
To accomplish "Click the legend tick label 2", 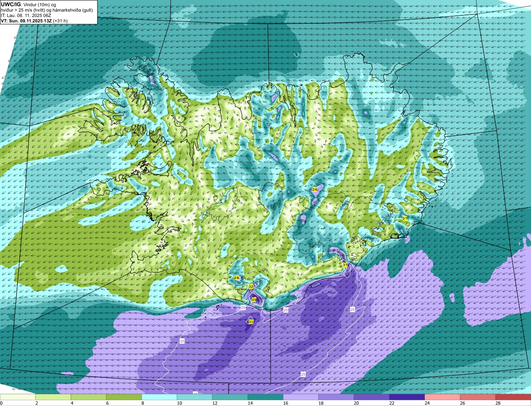I will 37,403.
